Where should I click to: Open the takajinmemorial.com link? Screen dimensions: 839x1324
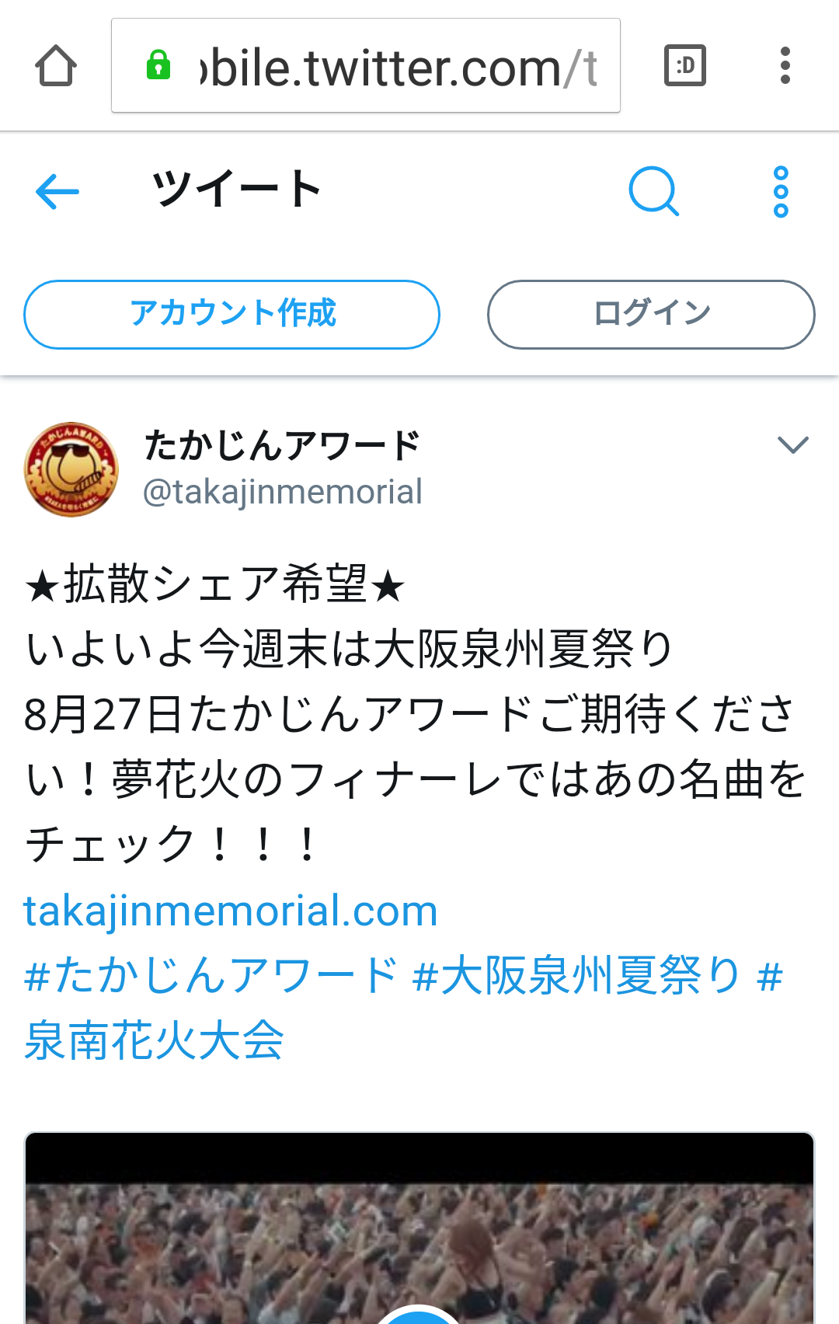click(231, 911)
